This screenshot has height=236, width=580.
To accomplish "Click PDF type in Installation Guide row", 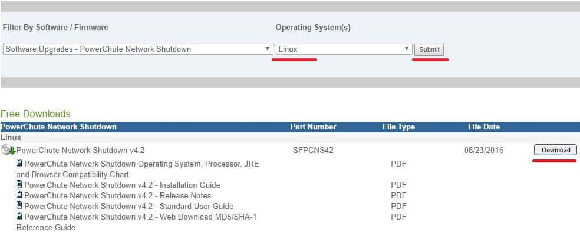I will [x=398, y=185].
